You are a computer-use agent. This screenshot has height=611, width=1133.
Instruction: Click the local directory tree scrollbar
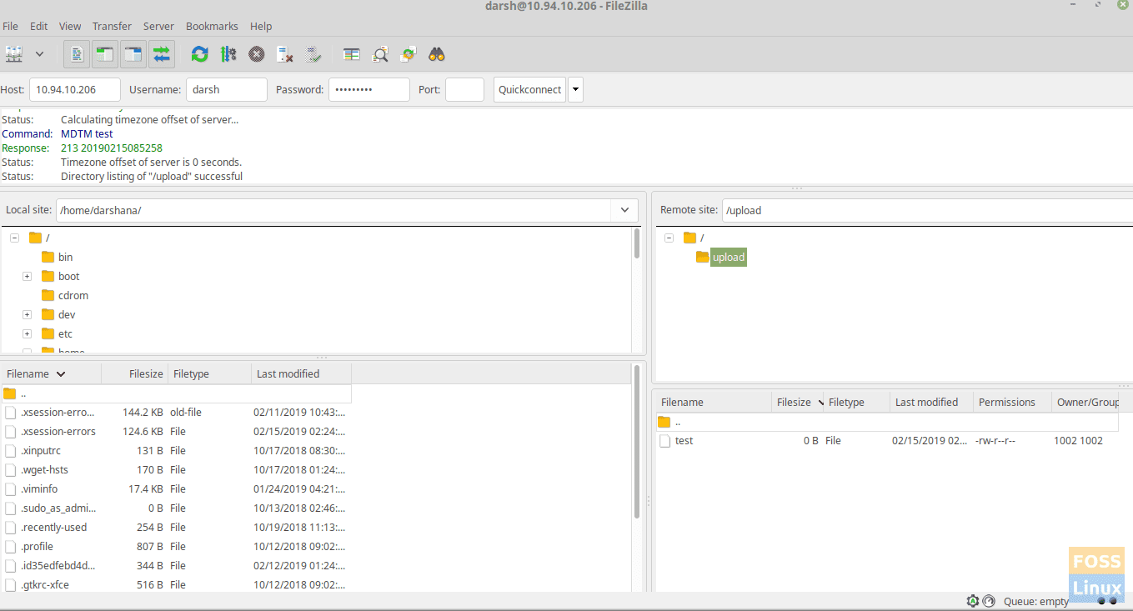coord(638,243)
